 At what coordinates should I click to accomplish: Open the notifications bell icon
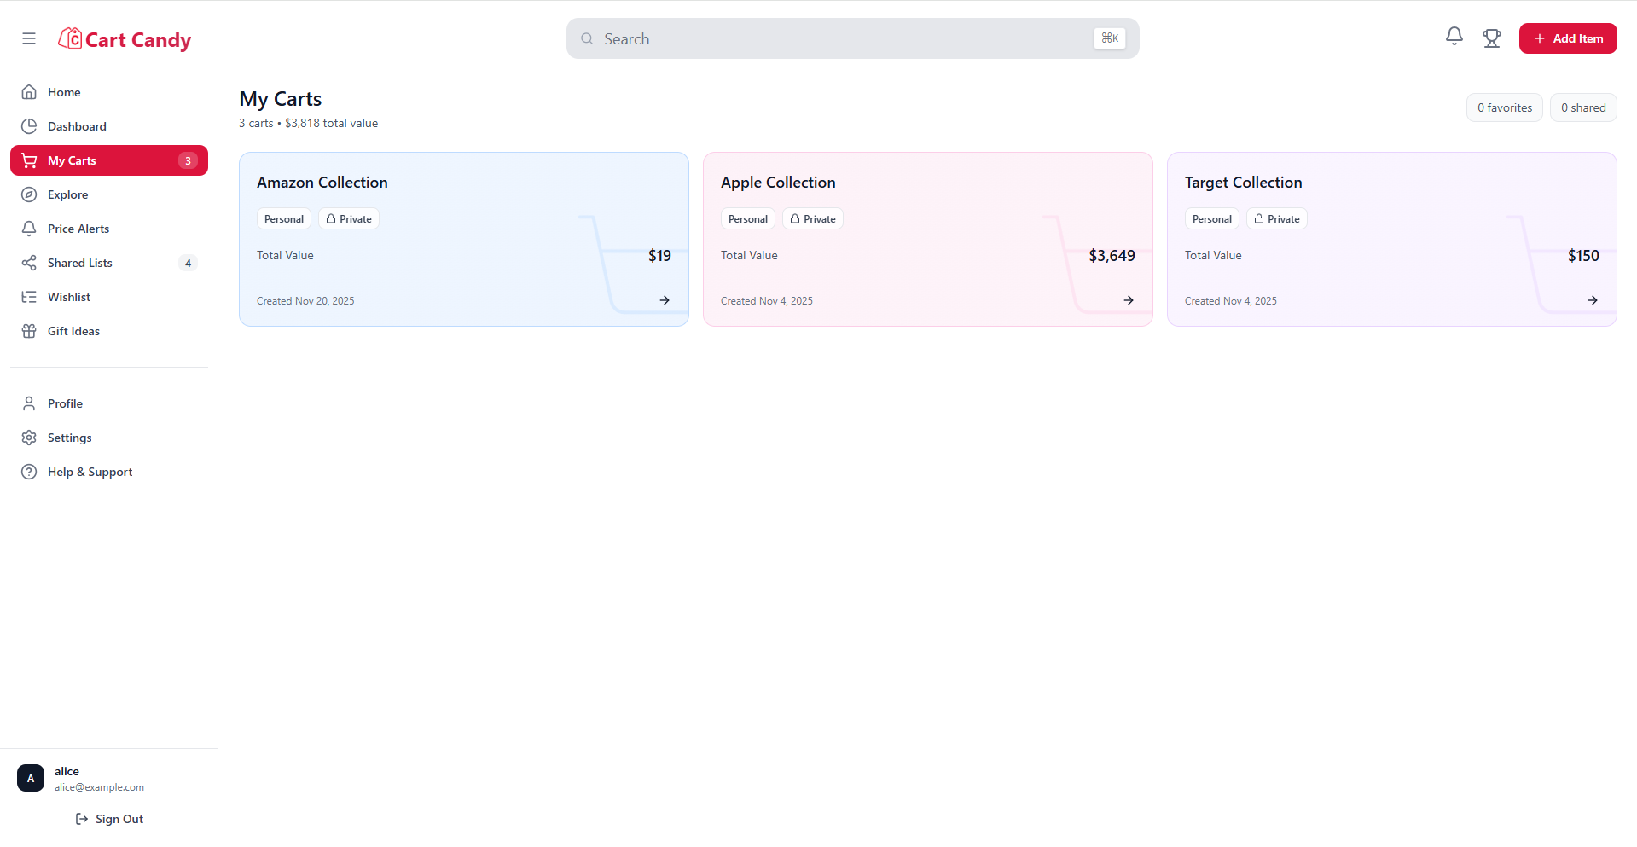(1454, 36)
